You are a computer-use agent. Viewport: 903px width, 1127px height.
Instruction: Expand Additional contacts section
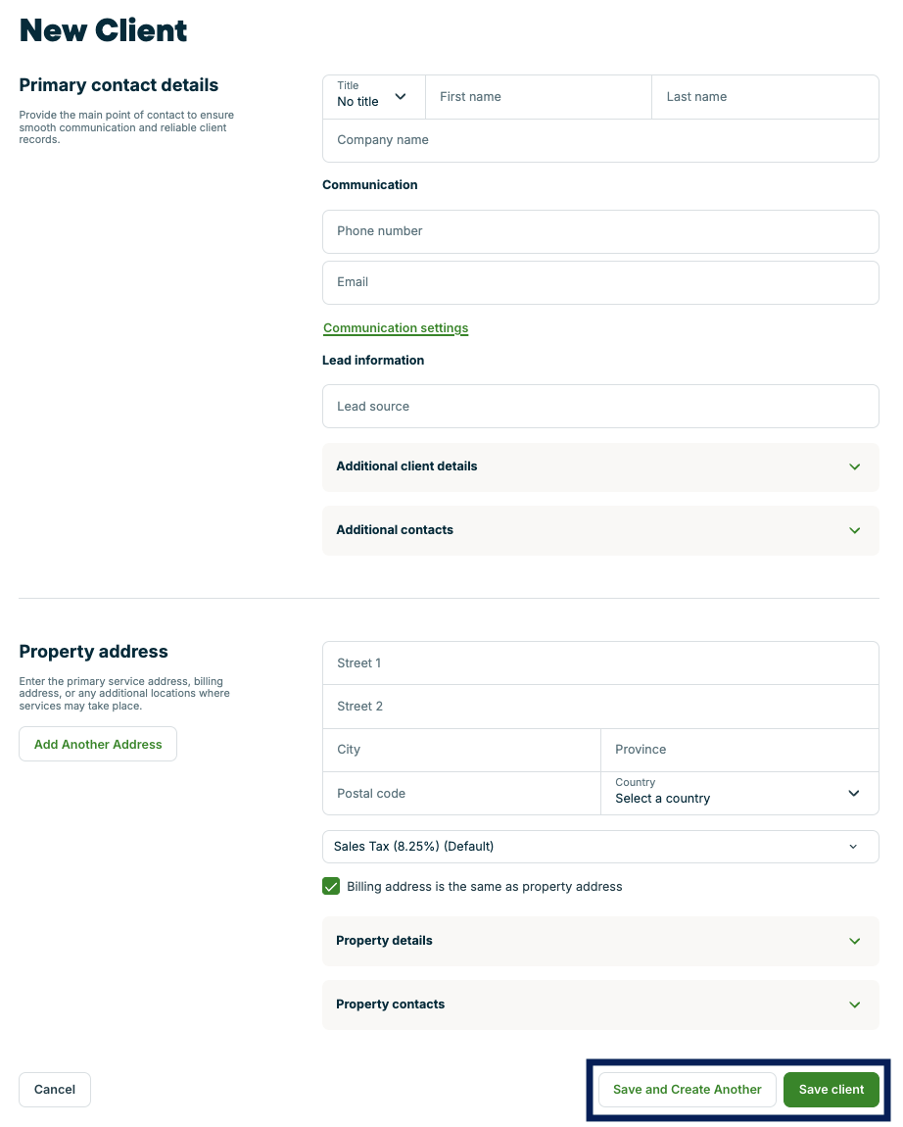coord(599,530)
